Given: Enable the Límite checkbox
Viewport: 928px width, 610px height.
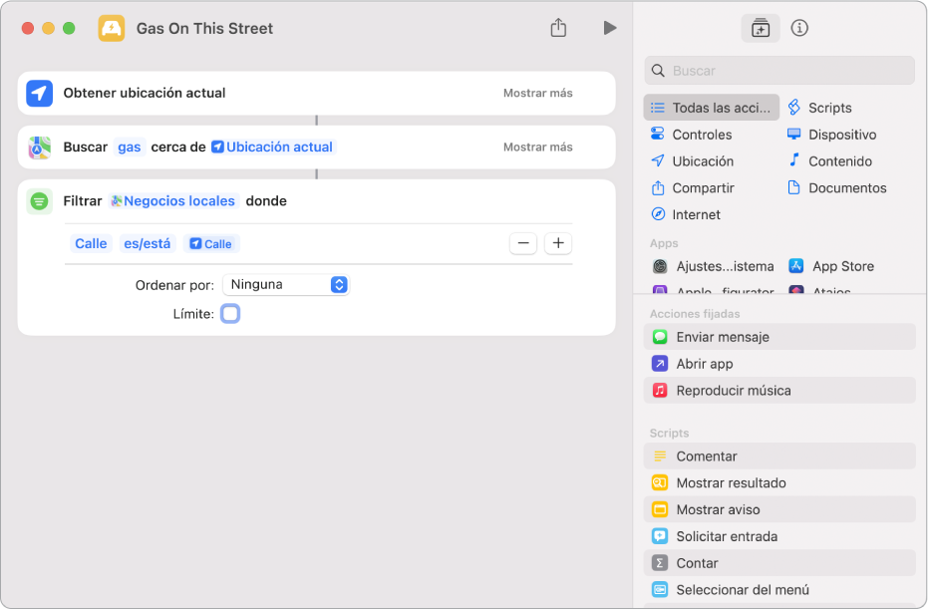Looking at the screenshot, I should point(230,314).
